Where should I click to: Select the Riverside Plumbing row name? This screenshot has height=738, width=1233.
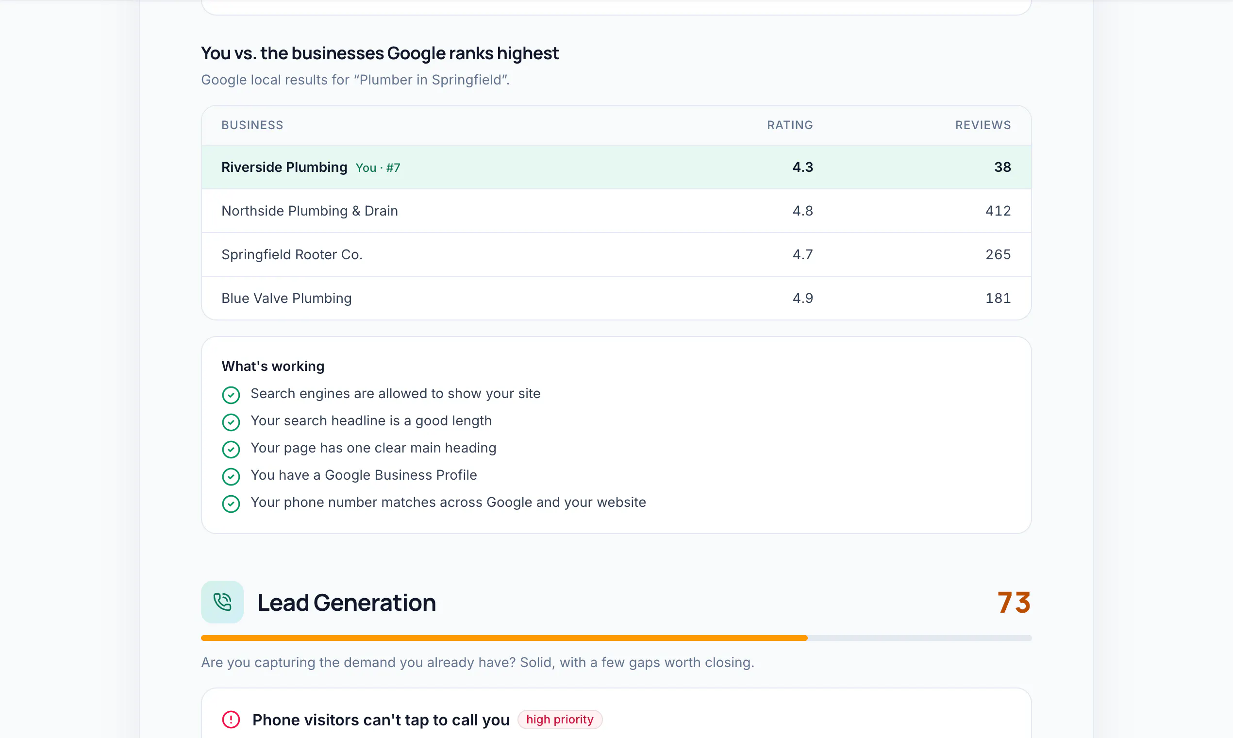[284, 167]
